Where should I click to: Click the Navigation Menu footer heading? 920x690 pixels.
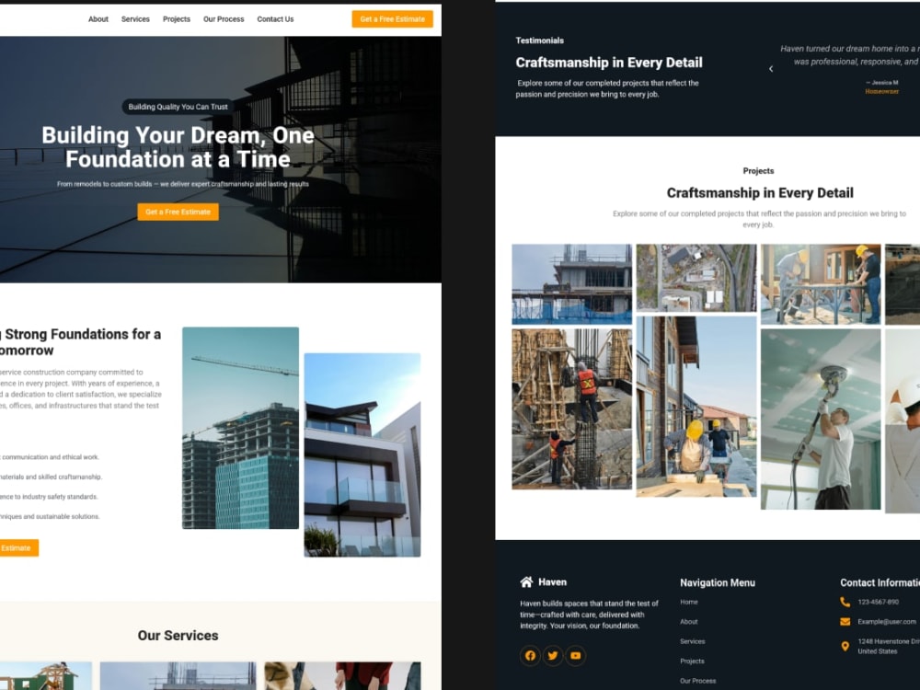[x=718, y=582]
